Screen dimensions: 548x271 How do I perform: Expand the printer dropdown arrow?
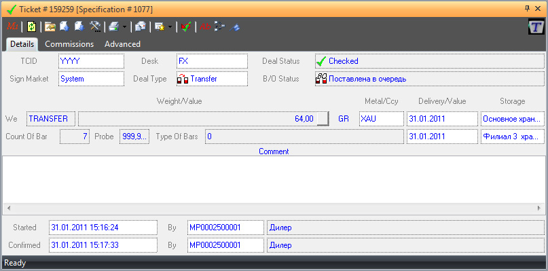tap(124, 27)
